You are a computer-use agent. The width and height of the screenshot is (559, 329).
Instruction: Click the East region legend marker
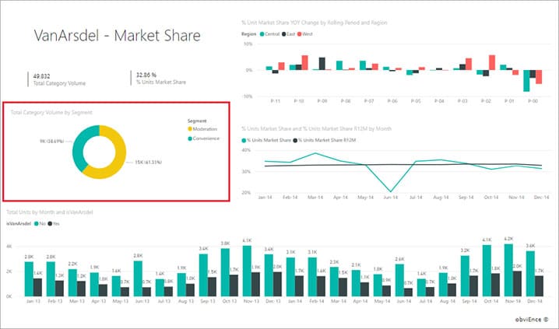pyautogui.click(x=284, y=34)
